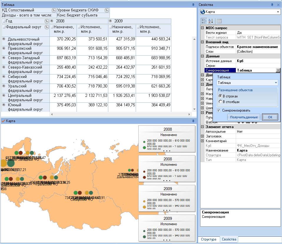
Task: Collapse the MDX-запрос property group
Action: (202, 28)
